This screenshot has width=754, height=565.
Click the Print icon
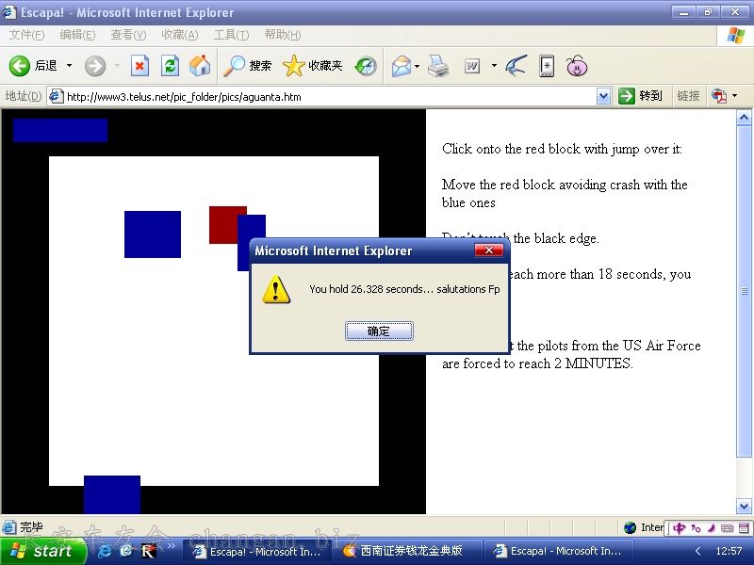(x=438, y=66)
